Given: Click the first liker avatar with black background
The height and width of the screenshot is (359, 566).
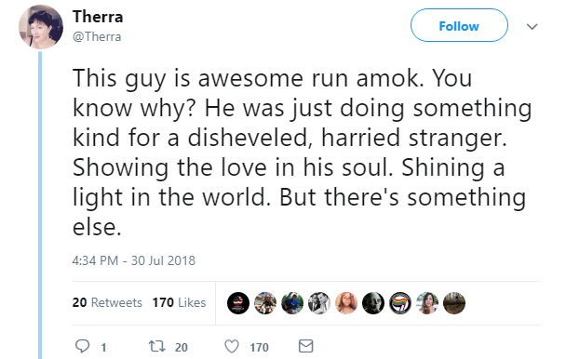Looking at the screenshot, I should pos(238,303).
